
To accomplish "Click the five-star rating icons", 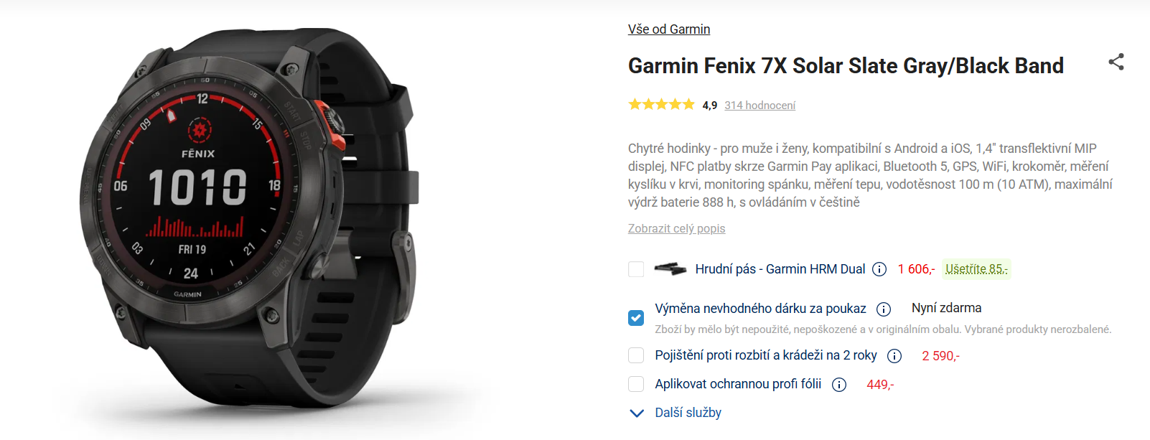I will (x=662, y=105).
